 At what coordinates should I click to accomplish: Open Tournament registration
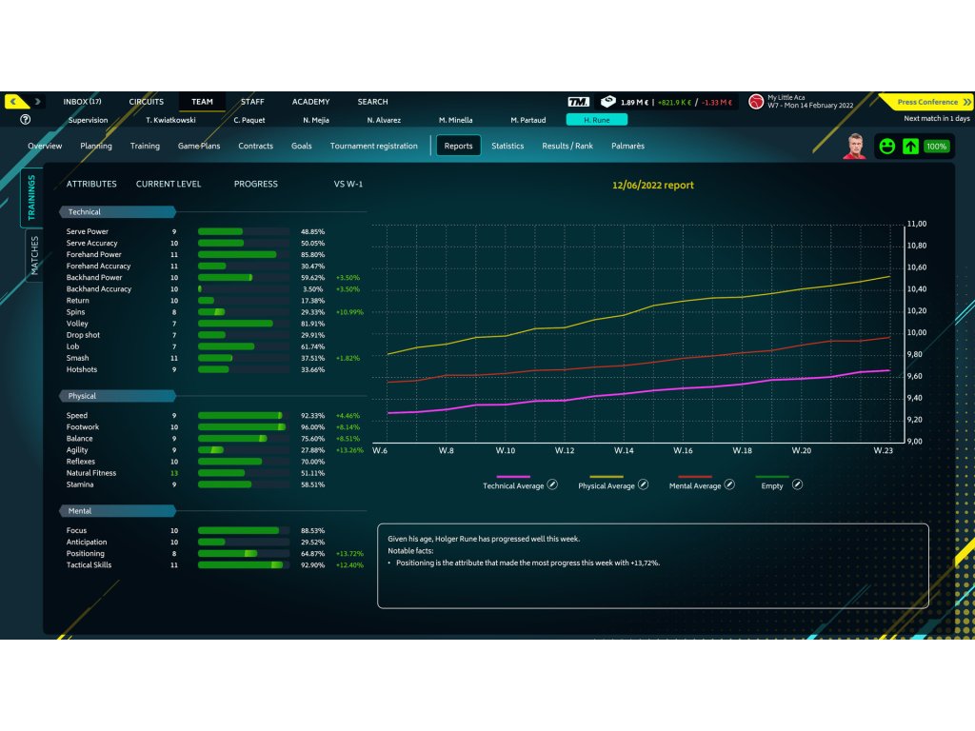tap(373, 146)
